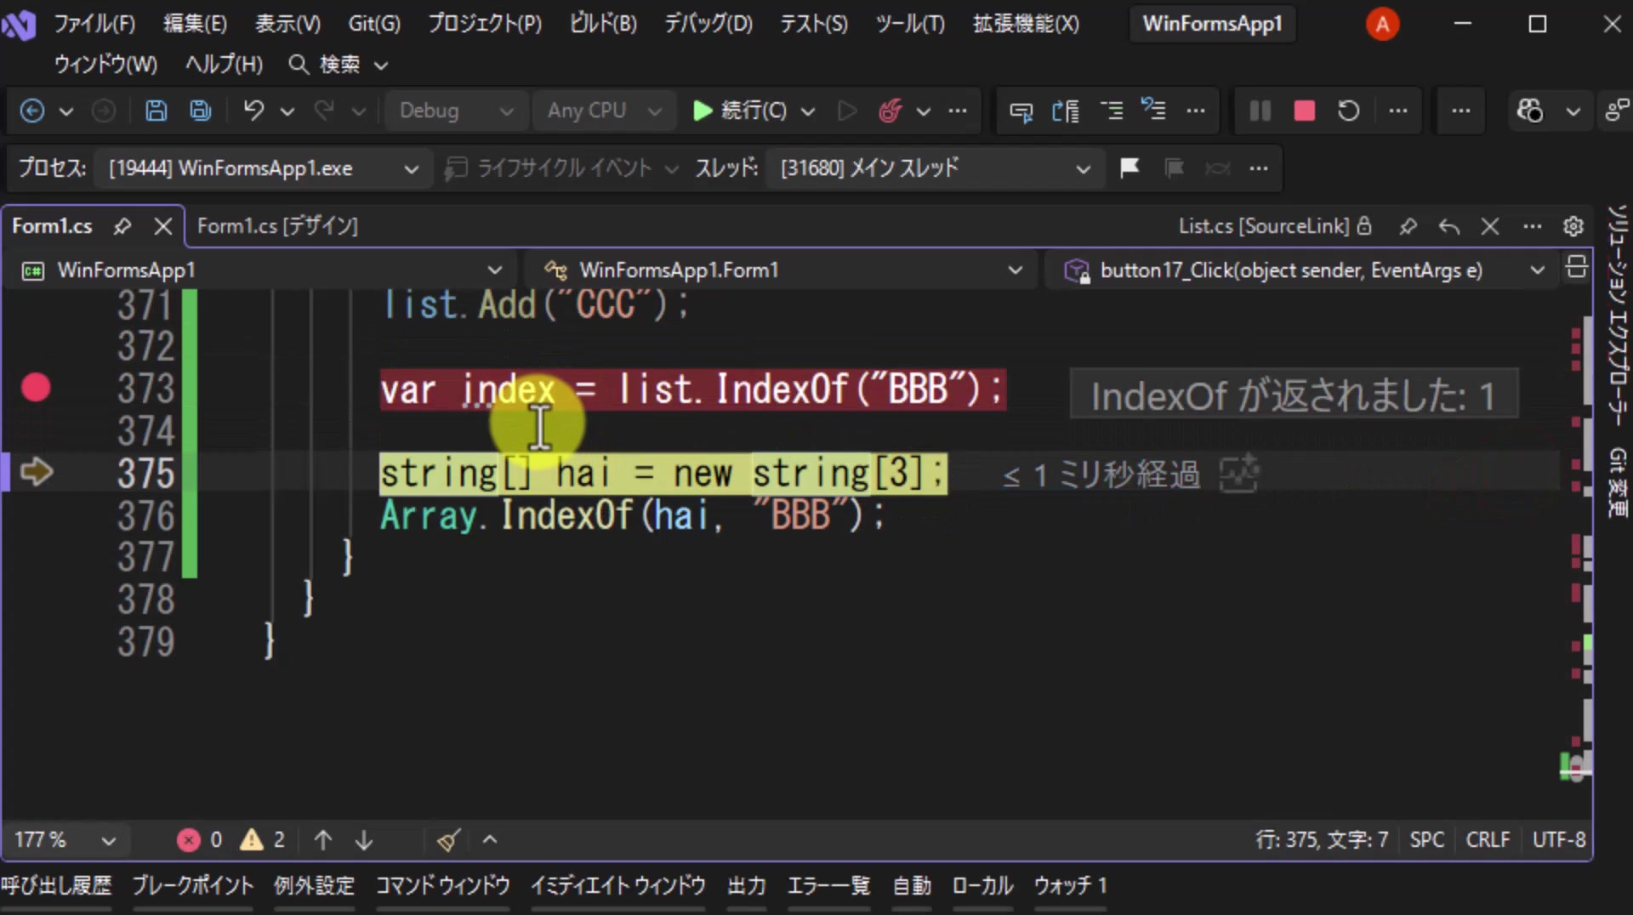Viewport: 1633px width, 915px height.
Task: Click the errors count indicator showing 0
Action: click(200, 840)
